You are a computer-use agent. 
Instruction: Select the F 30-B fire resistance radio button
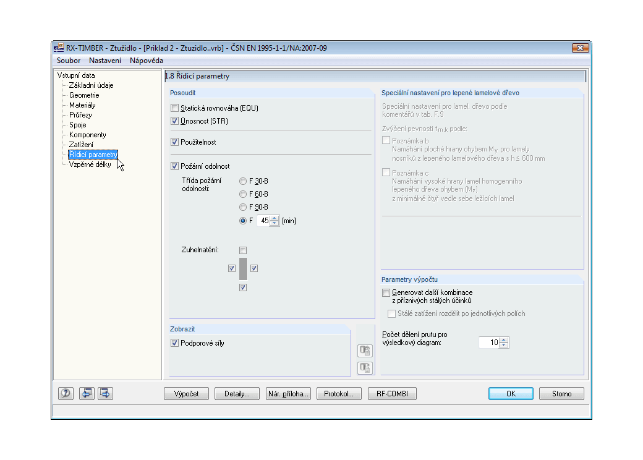pyautogui.click(x=243, y=181)
